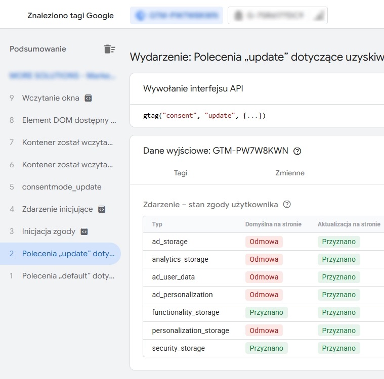Click help icon next to GTM-PW7W8KWN output heading
Screen dimensions: 384x379
tap(297, 151)
